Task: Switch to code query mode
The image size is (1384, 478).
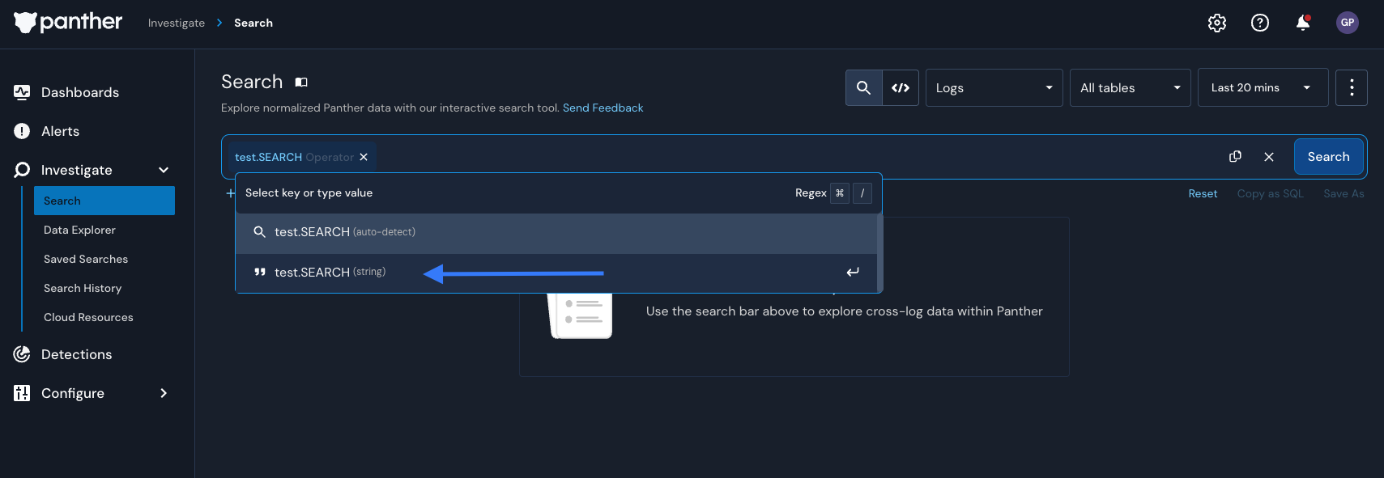Action: [x=901, y=87]
